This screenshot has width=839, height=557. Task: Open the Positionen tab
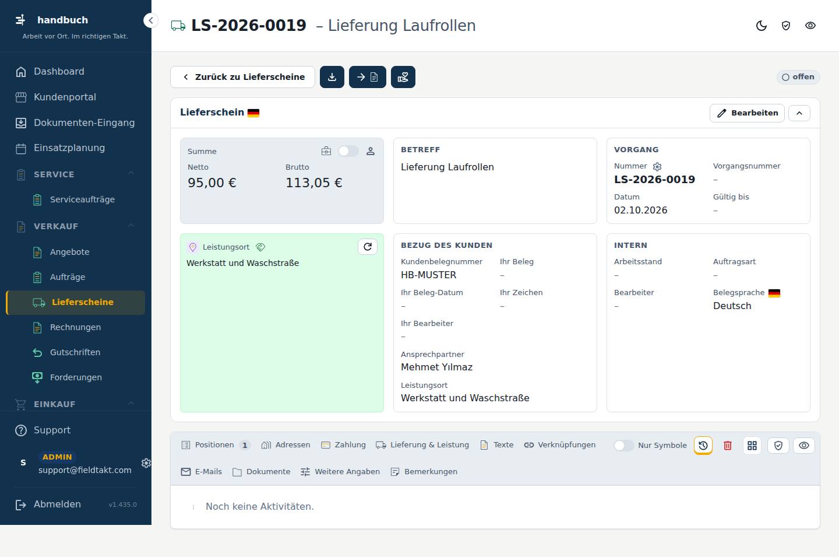tap(216, 445)
